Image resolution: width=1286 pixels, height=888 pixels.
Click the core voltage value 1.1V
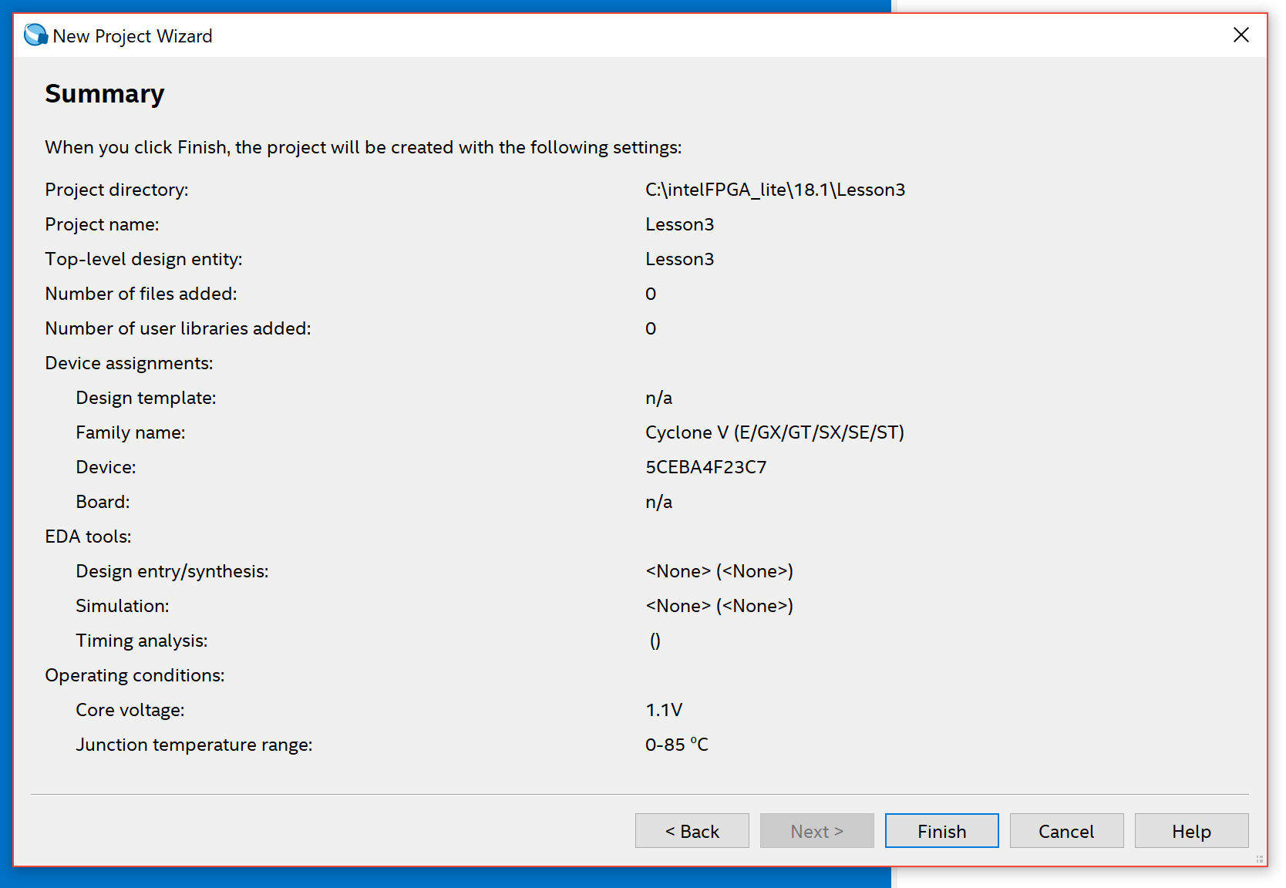tap(664, 710)
